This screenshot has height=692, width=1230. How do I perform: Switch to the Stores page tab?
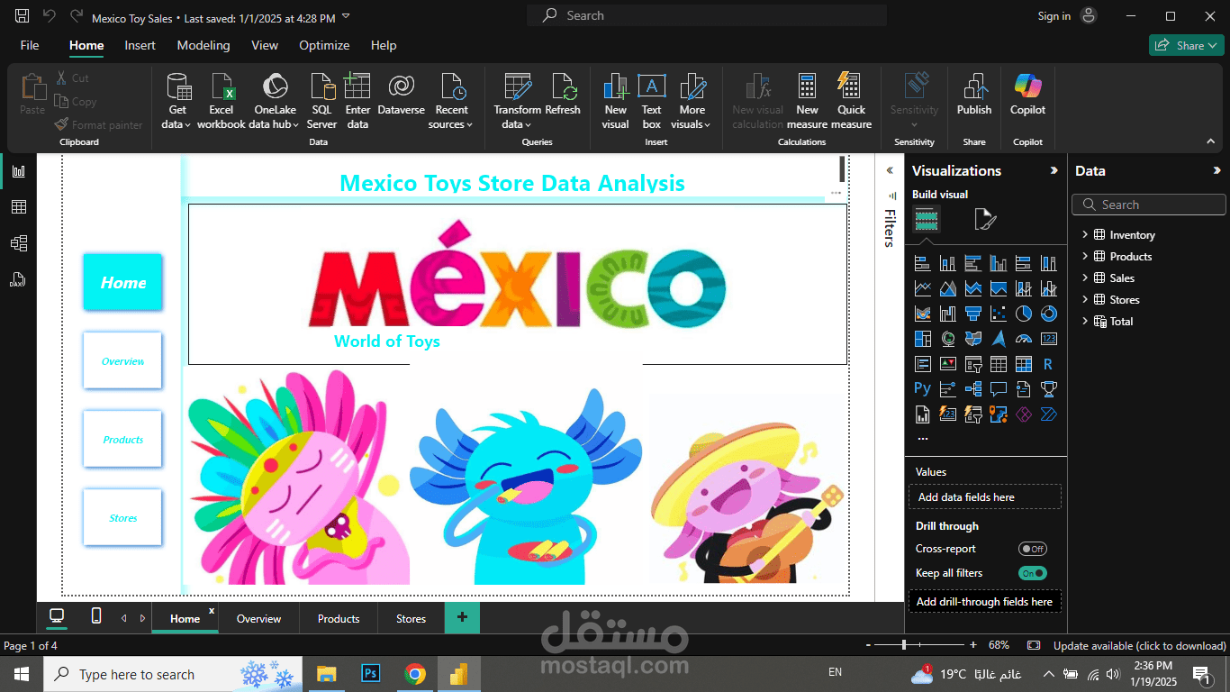[x=411, y=618]
